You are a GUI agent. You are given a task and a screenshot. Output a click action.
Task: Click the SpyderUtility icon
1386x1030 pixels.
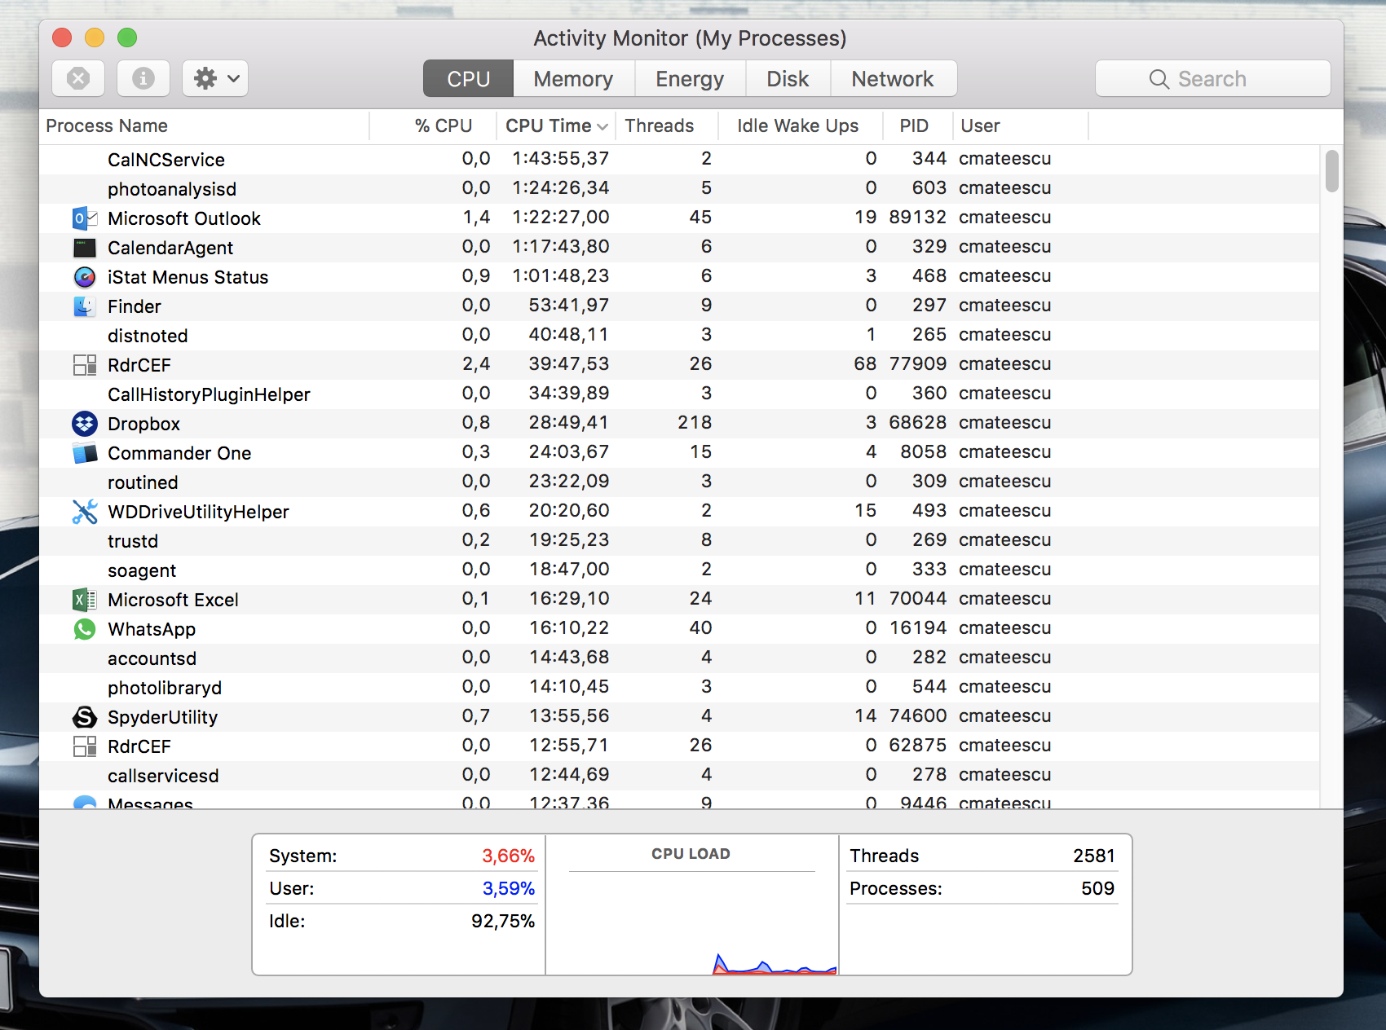click(x=85, y=717)
